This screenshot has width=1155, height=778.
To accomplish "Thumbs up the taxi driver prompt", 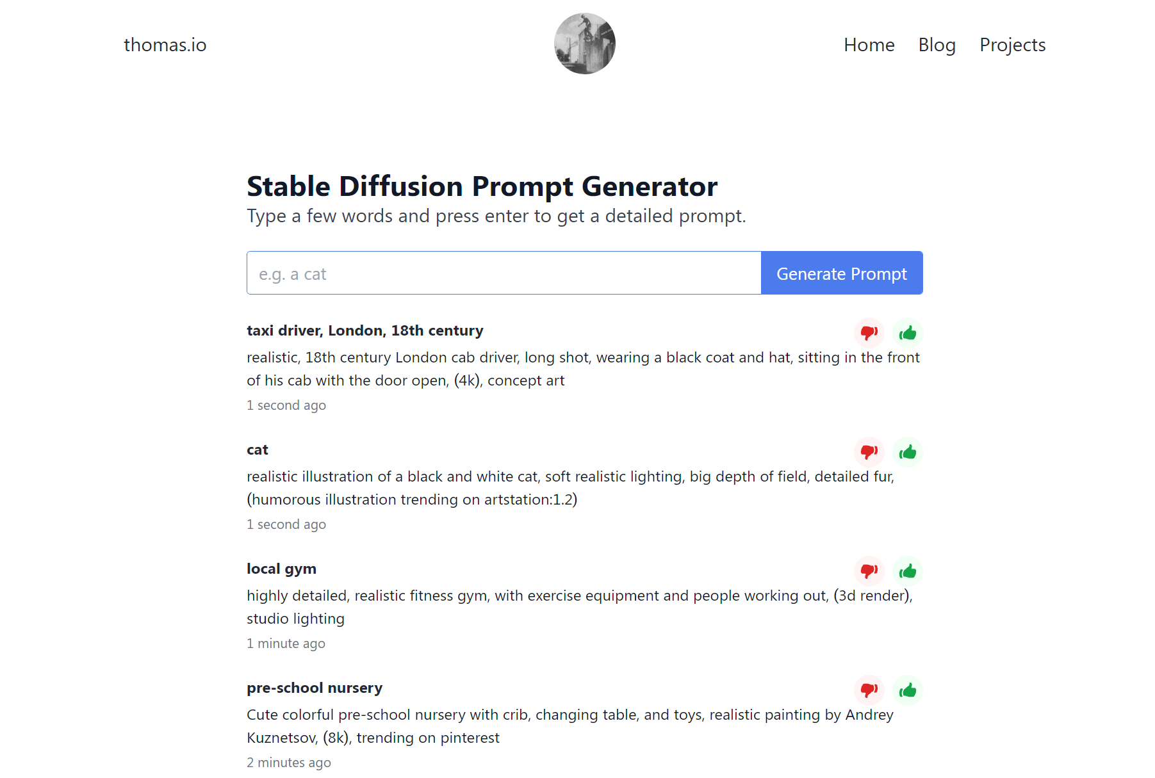I will [907, 333].
